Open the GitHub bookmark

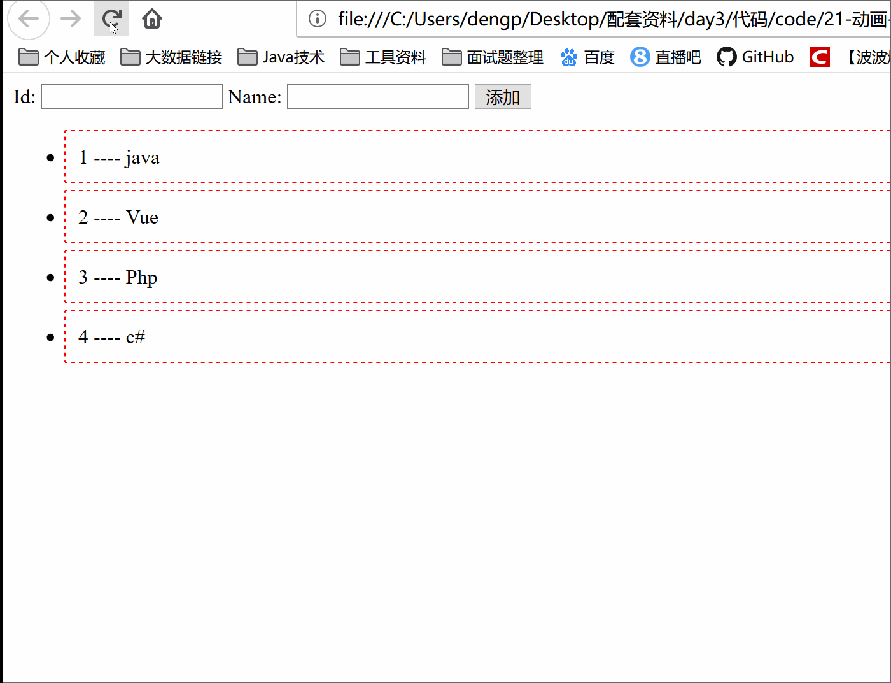tap(755, 57)
